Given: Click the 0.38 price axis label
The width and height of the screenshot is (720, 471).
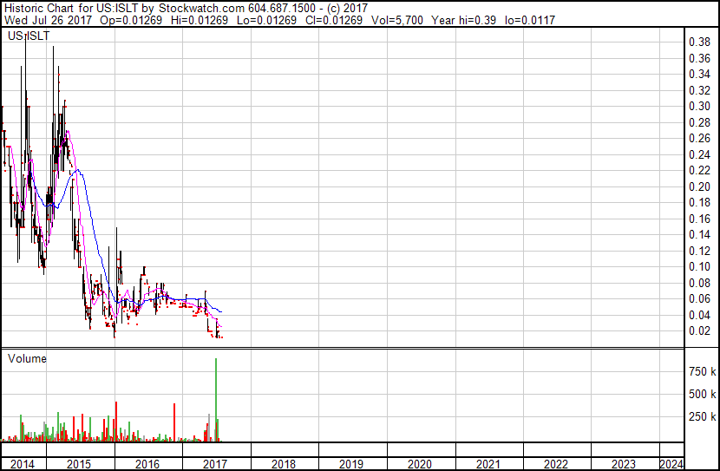Looking at the screenshot, I should 698,42.
